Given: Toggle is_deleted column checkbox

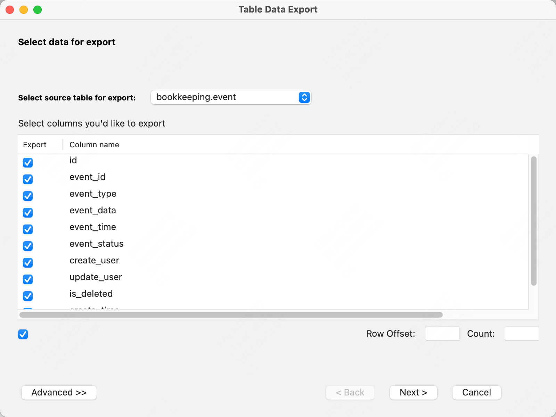Looking at the screenshot, I should (28, 296).
